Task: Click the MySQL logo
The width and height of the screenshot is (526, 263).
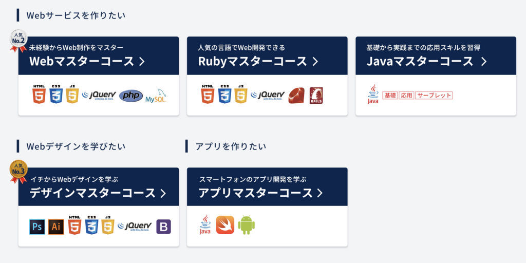Action: click(156, 96)
